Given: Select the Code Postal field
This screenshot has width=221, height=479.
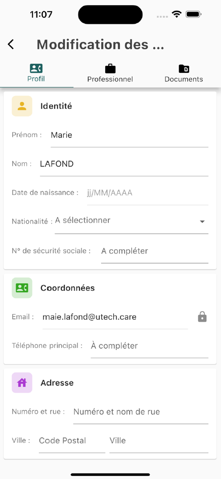Looking at the screenshot, I should (x=72, y=443).
